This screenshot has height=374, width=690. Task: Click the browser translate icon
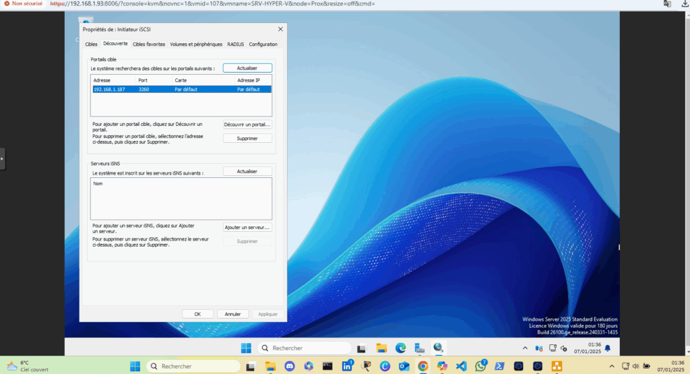pyautogui.click(x=667, y=3)
